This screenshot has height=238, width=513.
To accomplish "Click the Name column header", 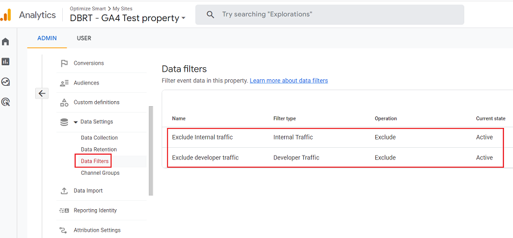I will click(x=179, y=118).
